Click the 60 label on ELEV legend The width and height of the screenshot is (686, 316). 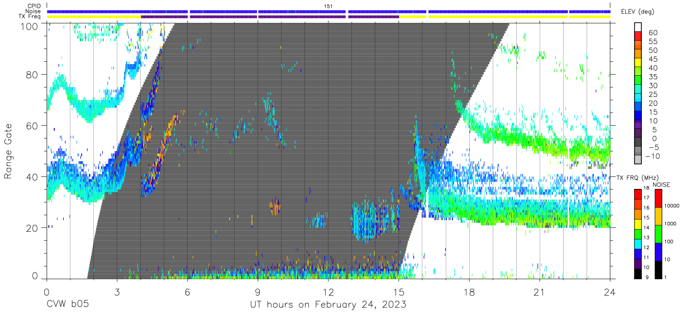point(652,32)
